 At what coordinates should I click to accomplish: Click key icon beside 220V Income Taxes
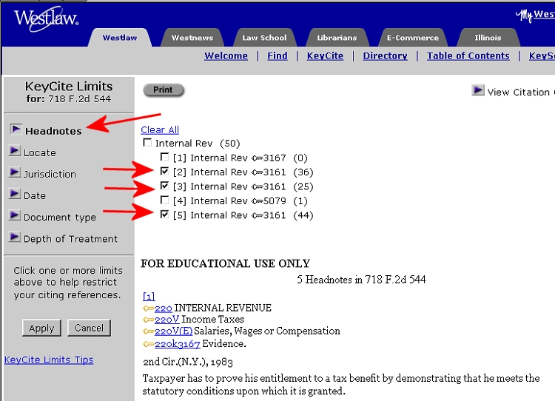148,320
